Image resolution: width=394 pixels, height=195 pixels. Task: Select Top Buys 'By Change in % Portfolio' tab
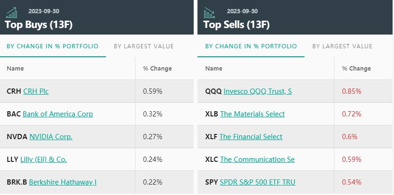(53, 46)
